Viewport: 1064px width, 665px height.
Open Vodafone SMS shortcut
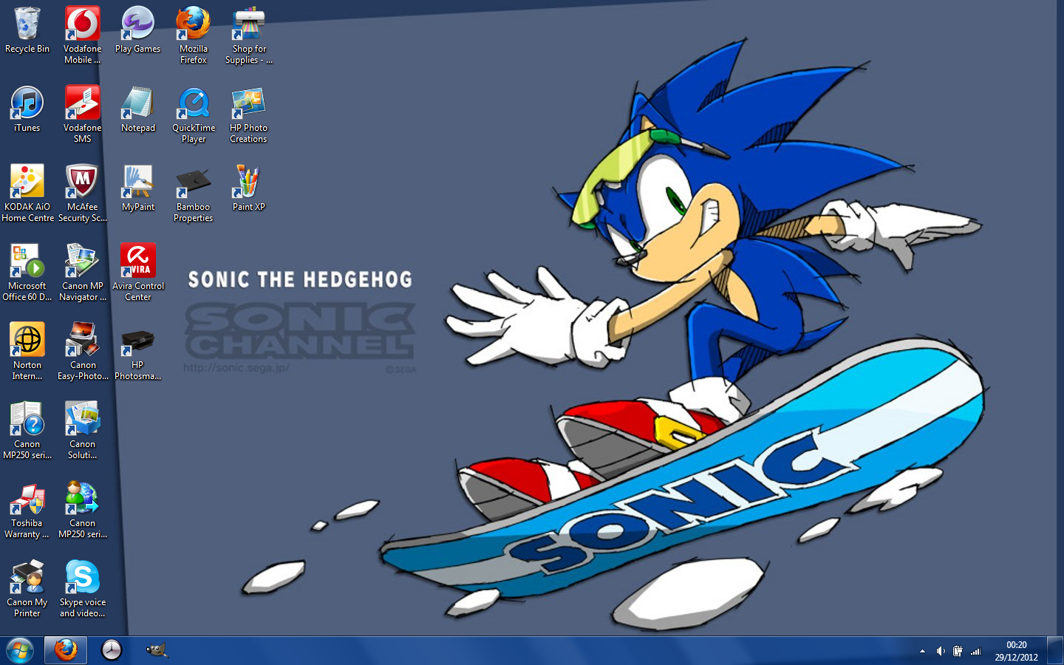82,115
